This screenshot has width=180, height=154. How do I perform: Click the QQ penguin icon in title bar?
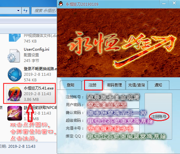point(61,3)
